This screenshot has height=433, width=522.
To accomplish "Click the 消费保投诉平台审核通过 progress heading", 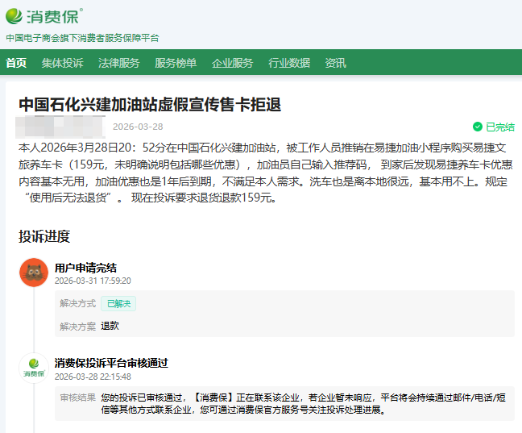I will point(111,363).
